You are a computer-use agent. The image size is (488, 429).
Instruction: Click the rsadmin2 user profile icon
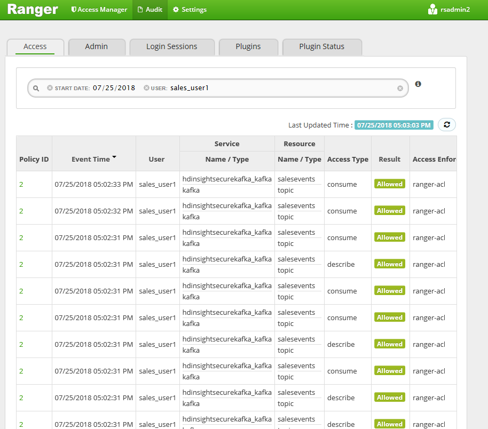431,9
